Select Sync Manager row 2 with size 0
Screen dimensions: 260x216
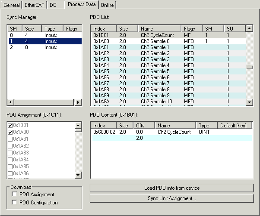pos(45,47)
